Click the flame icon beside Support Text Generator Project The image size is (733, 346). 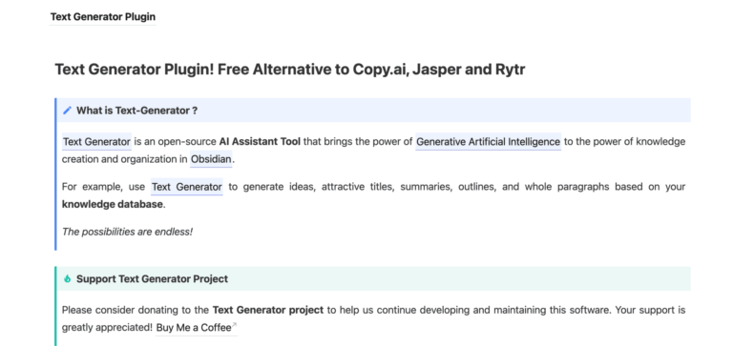pos(68,278)
